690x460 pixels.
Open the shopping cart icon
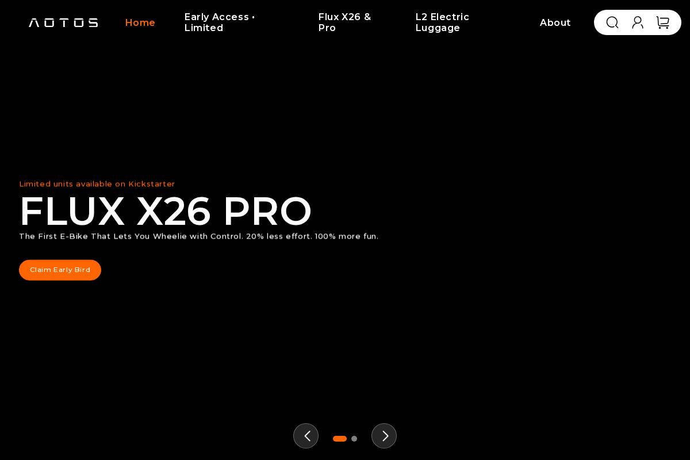pos(663,22)
